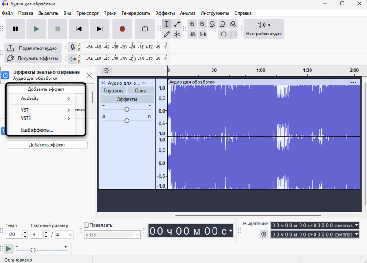Click the lower Добавить эффект button
The image size is (367, 263).
pyautogui.click(x=47, y=145)
